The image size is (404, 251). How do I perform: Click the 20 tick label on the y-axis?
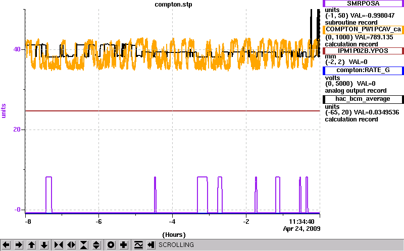(17, 129)
